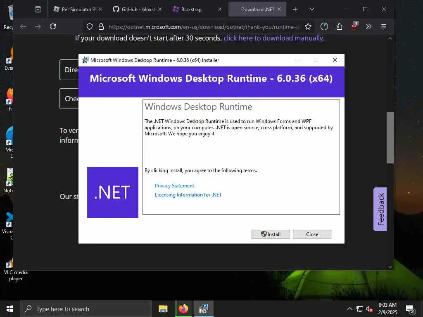Click the Close button in the installer dialog
Viewport: 423px width, 317px height.
click(x=312, y=234)
